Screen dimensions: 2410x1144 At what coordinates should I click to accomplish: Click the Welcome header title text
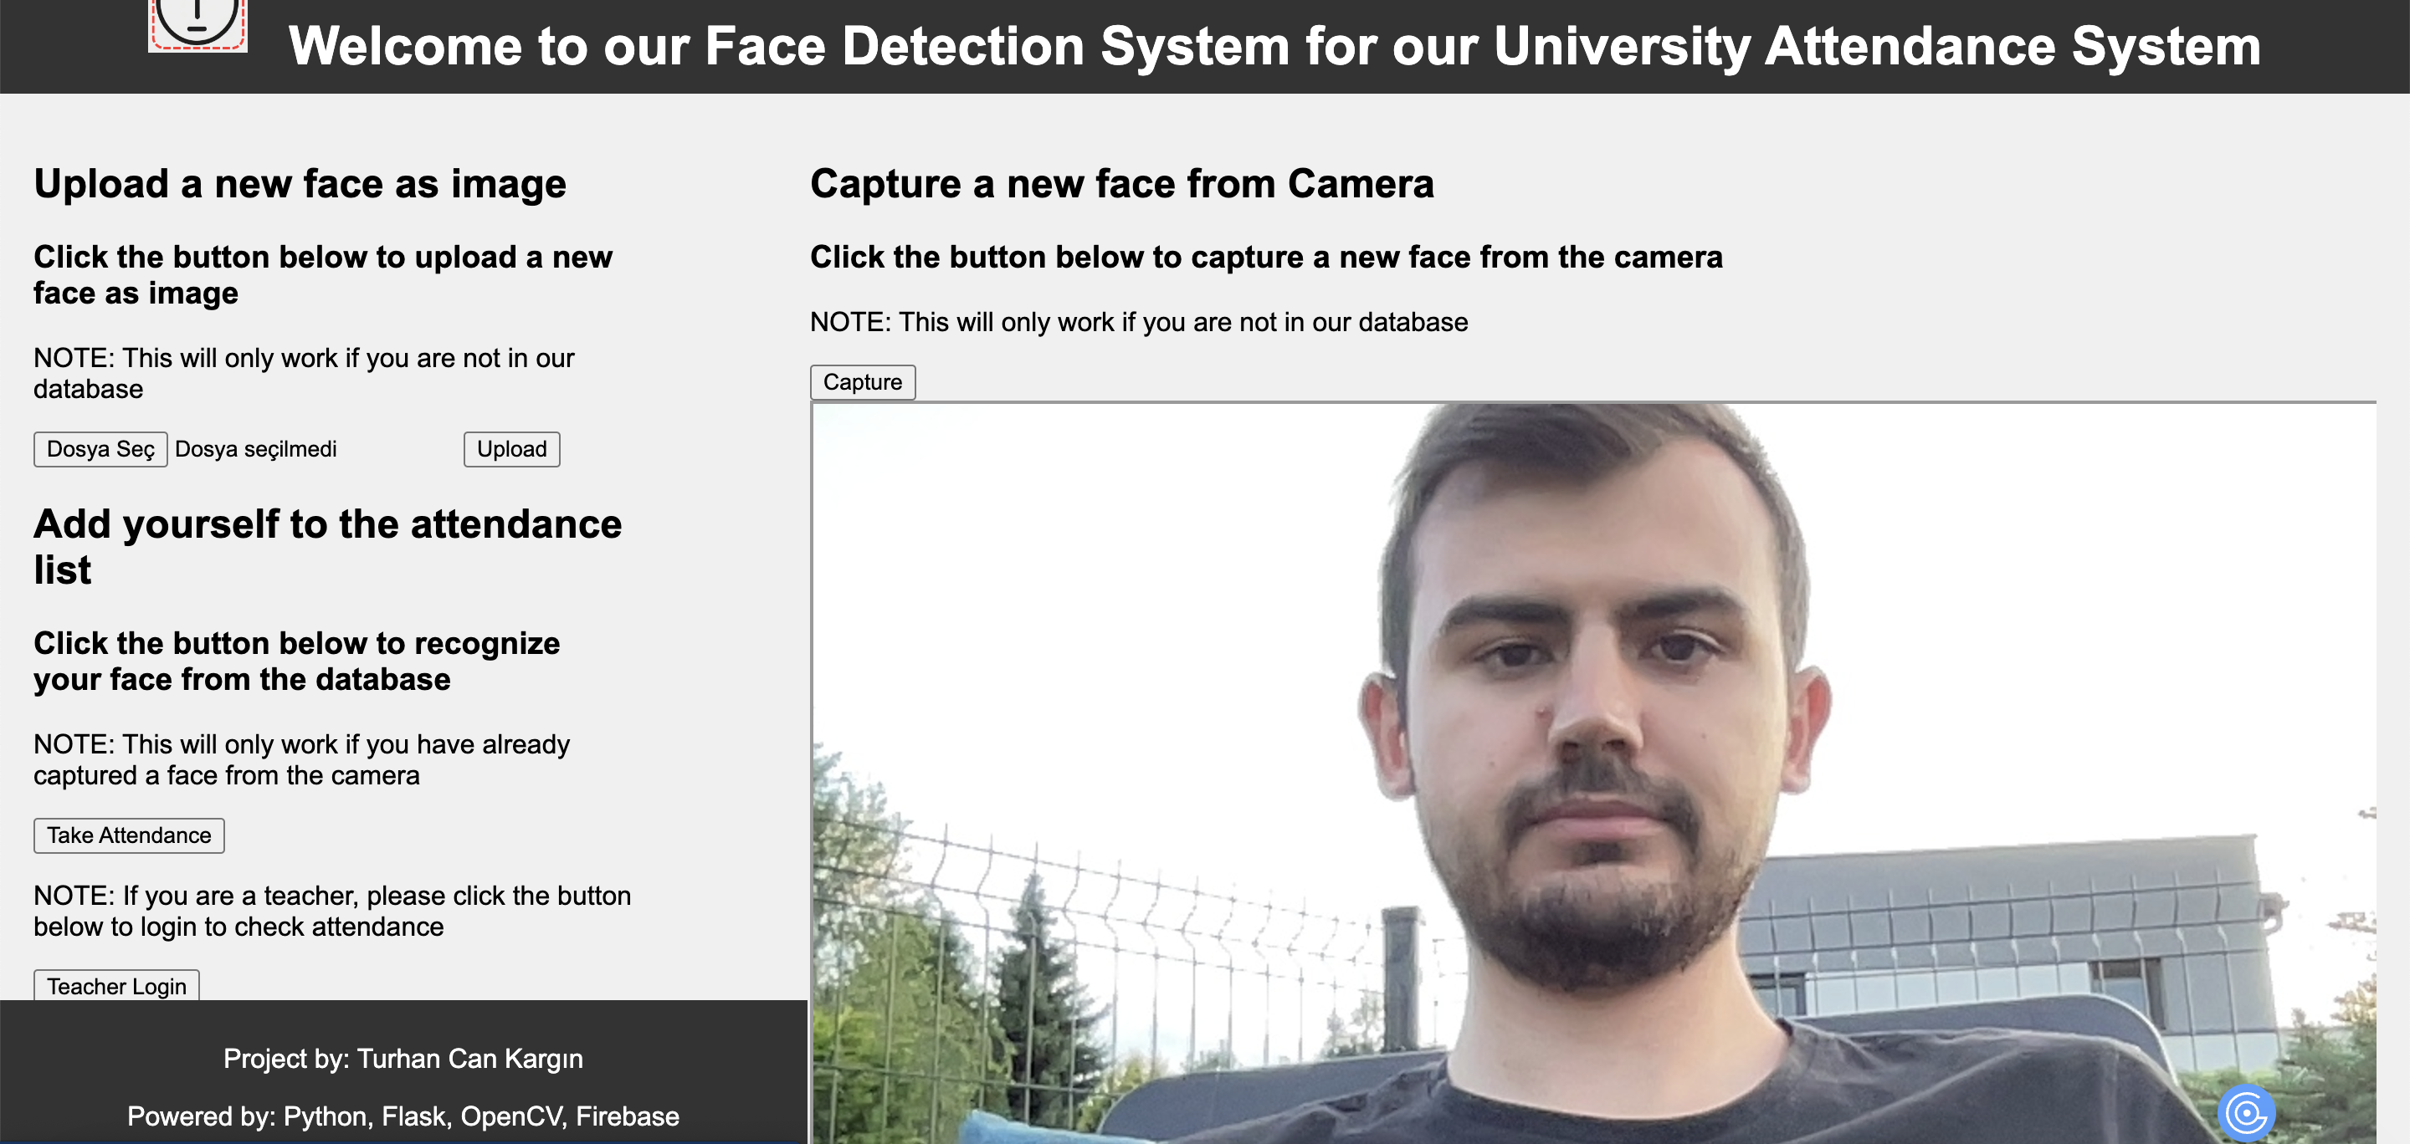(1274, 46)
